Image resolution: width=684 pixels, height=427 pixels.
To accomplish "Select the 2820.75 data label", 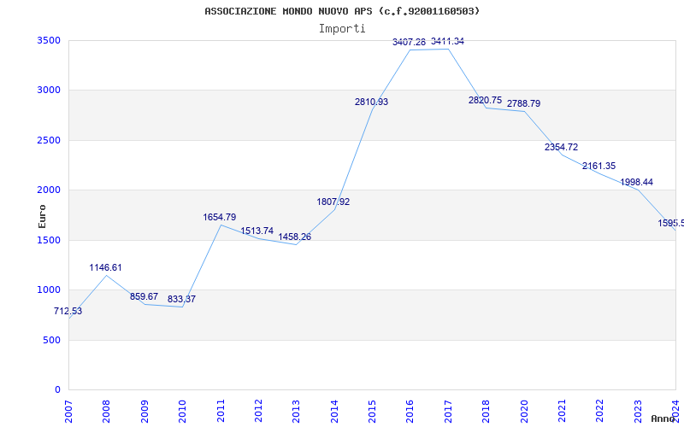I will [x=485, y=100].
